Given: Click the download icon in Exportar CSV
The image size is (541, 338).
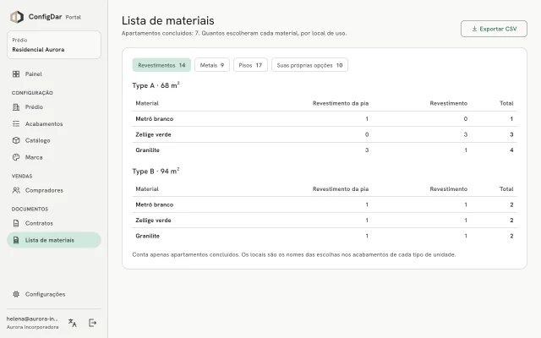Looking at the screenshot, I should pyautogui.click(x=474, y=29).
